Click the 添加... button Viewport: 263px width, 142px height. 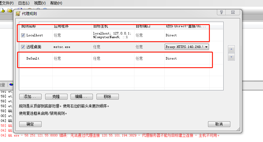point(30,96)
